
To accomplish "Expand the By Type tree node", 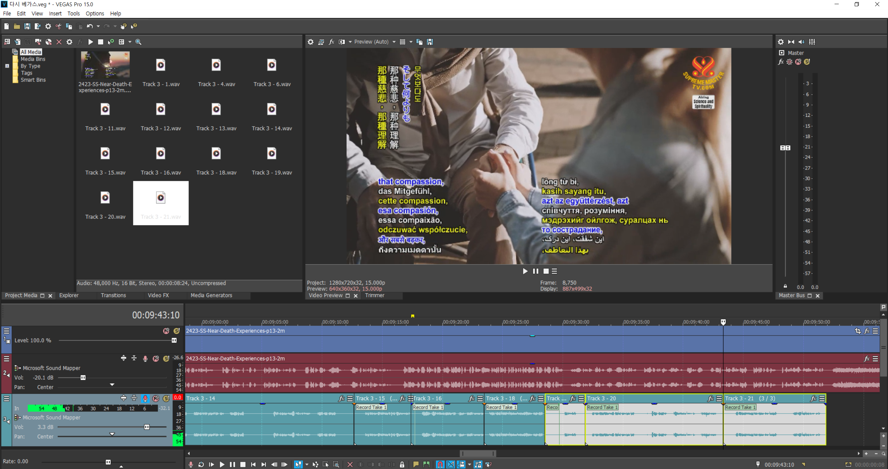I will [7, 66].
